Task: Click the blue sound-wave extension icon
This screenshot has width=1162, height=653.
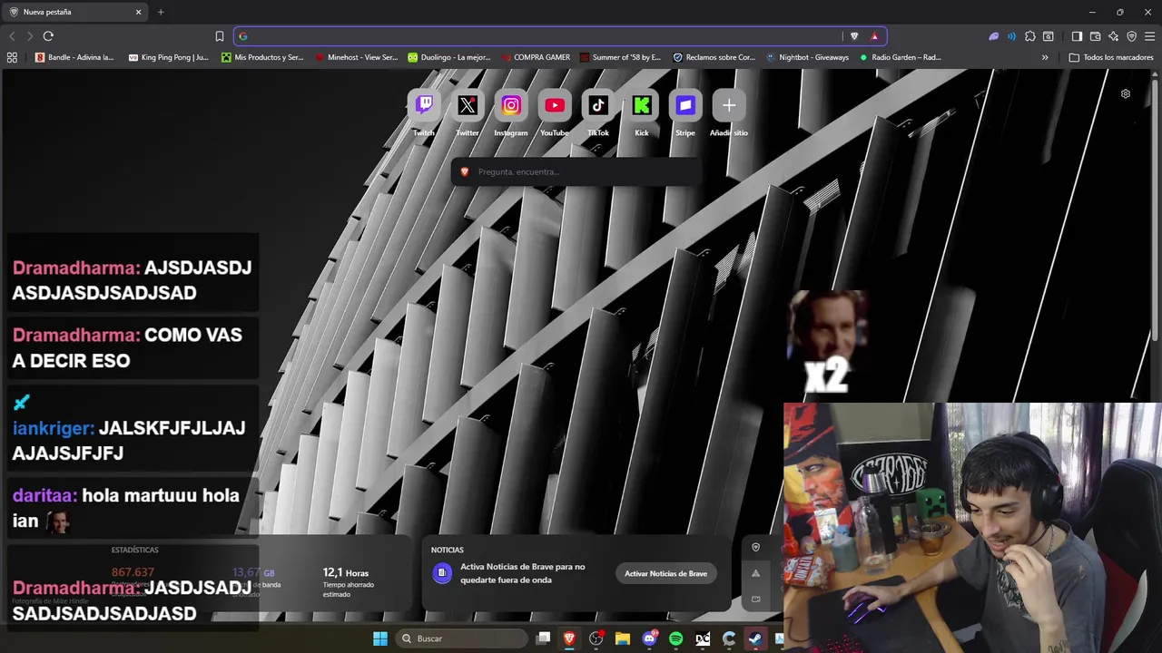Action: click(1011, 36)
